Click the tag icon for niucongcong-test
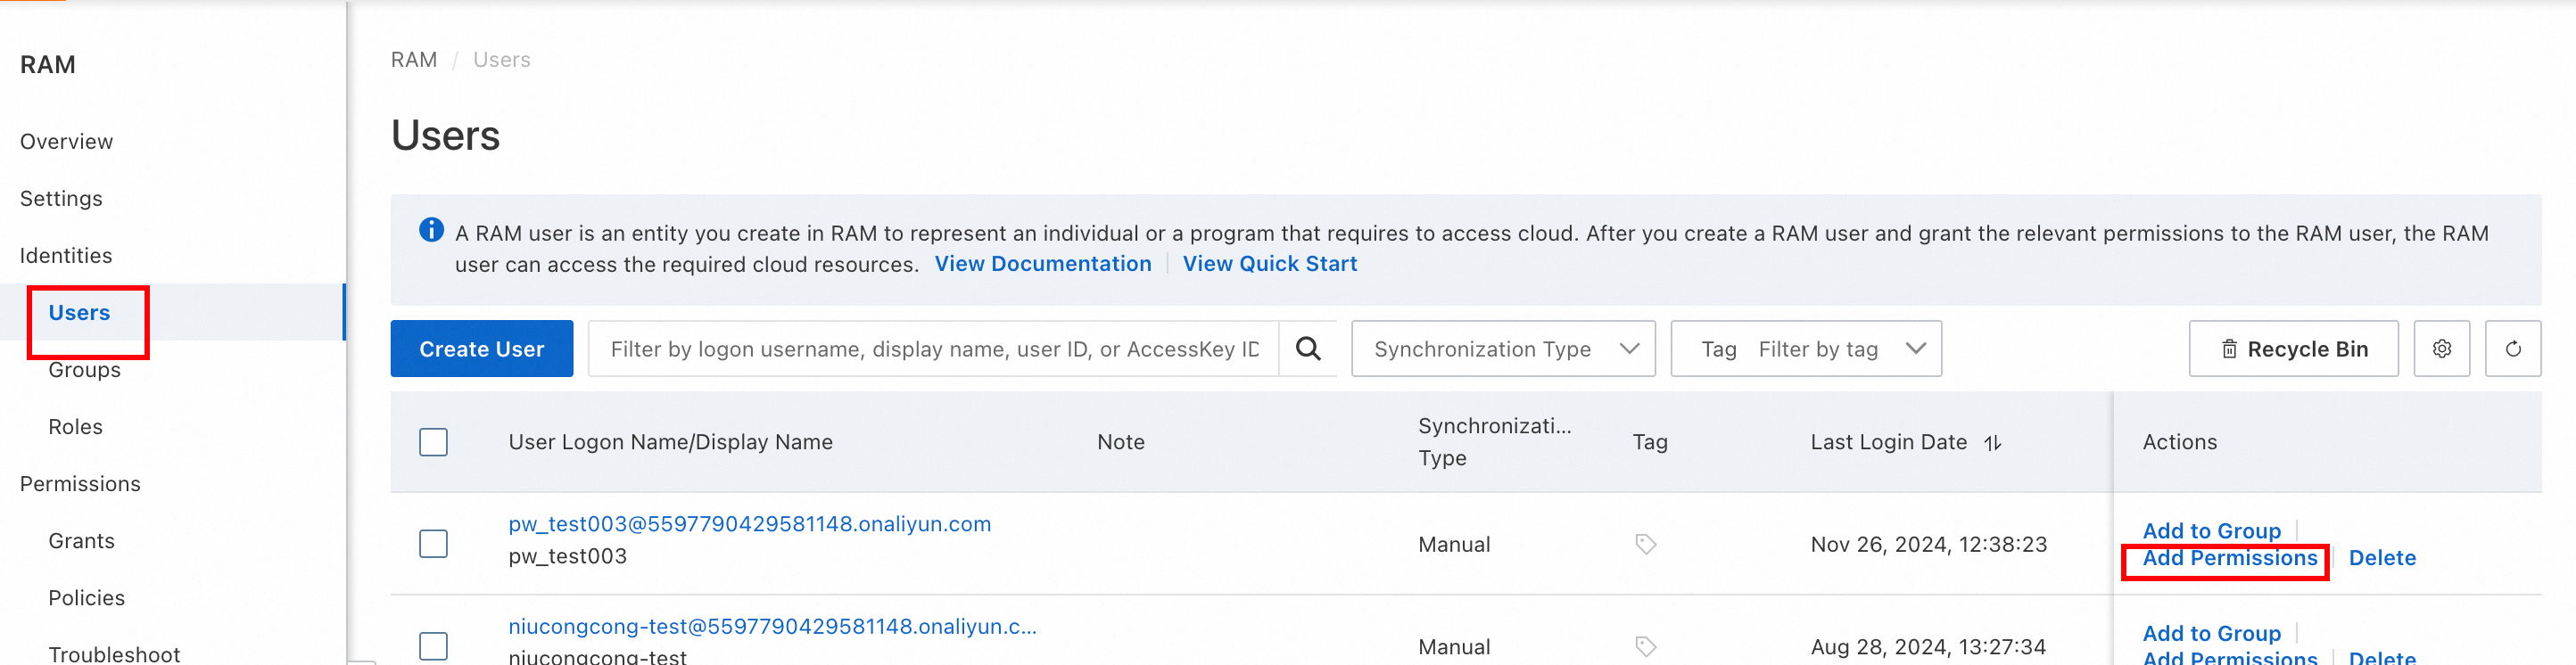This screenshot has height=665, width=2576. pyautogui.click(x=1645, y=646)
